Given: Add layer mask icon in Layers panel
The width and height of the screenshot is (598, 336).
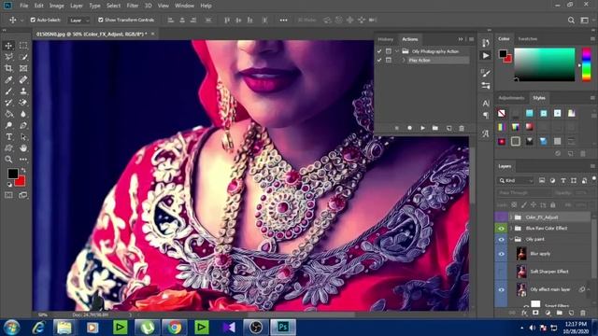Looking at the screenshot, I should pos(535,313).
